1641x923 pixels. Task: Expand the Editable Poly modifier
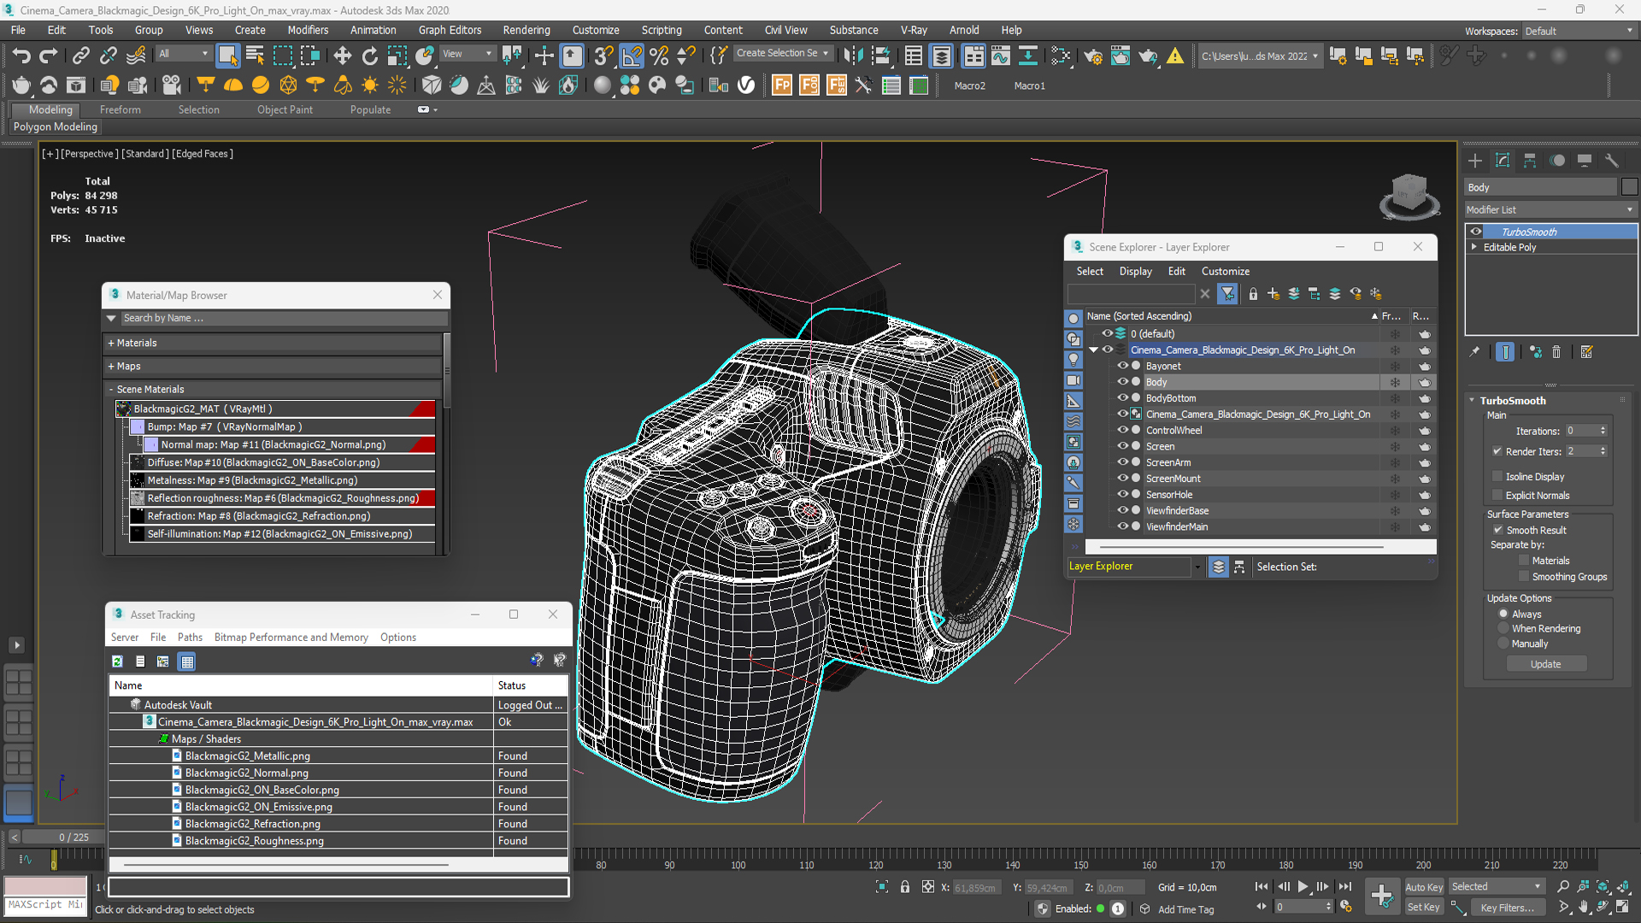[1473, 247]
